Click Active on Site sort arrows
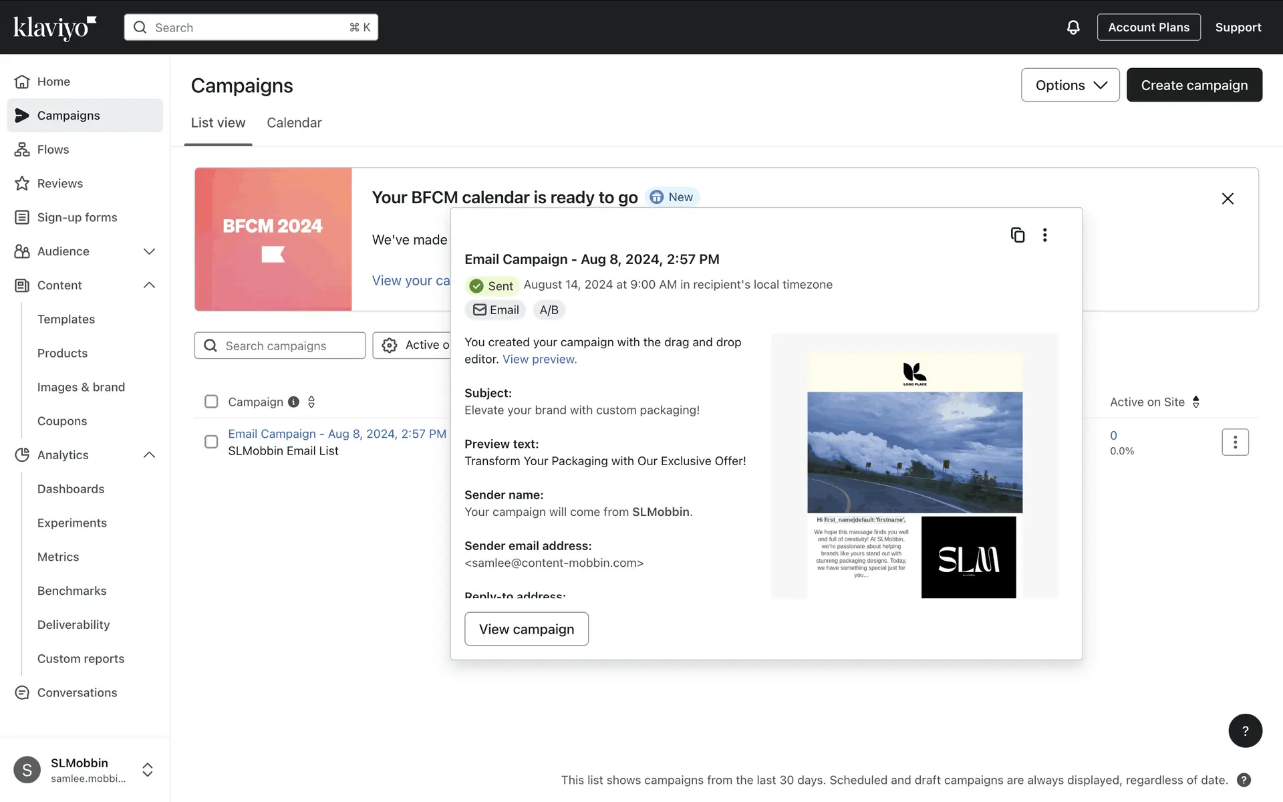The image size is (1283, 802). tap(1195, 402)
